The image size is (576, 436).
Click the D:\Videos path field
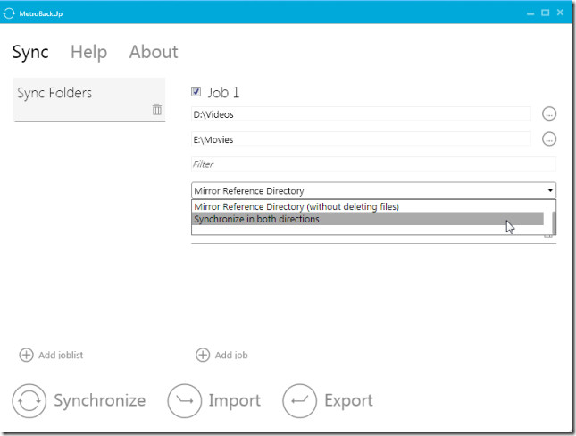coord(361,114)
